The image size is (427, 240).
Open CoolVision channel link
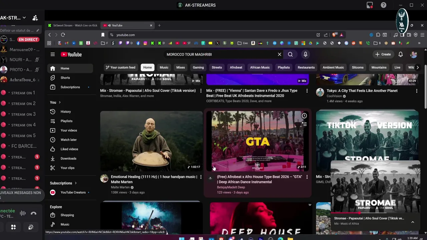[x=334, y=96]
